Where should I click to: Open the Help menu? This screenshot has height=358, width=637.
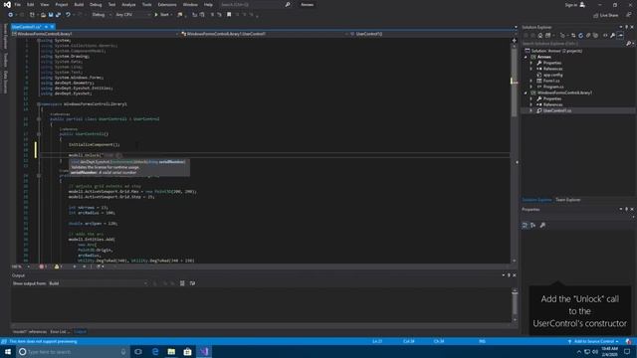point(208,4)
